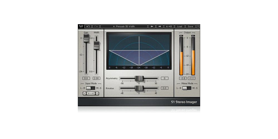The width and height of the screenshot is (278, 139).
Task: Select the Width value field showing 2.00
Action: pos(96,78)
